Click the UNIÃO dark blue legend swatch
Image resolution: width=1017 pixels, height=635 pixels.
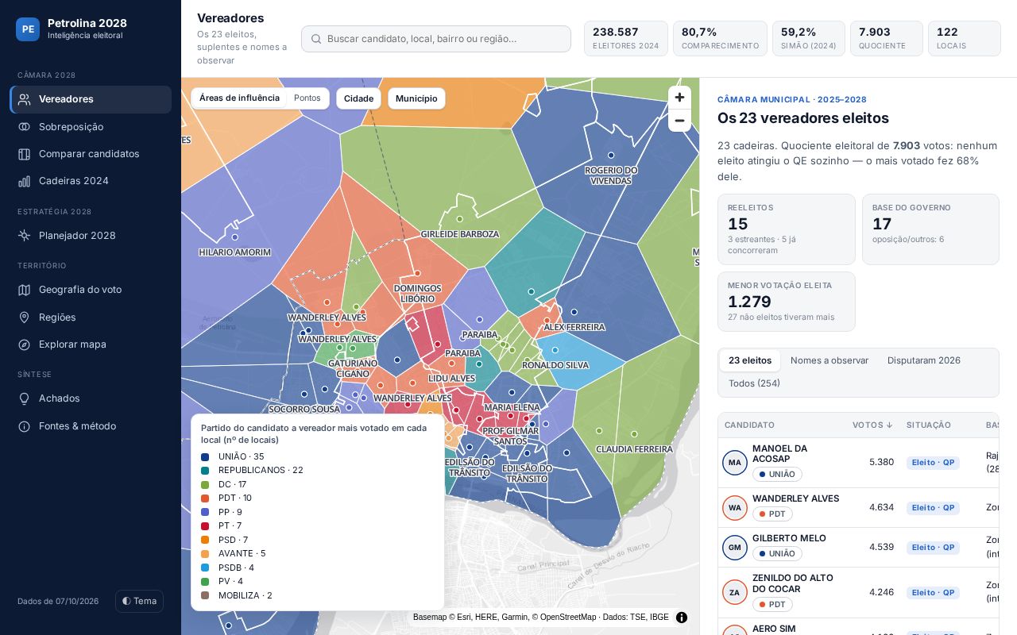click(x=205, y=457)
